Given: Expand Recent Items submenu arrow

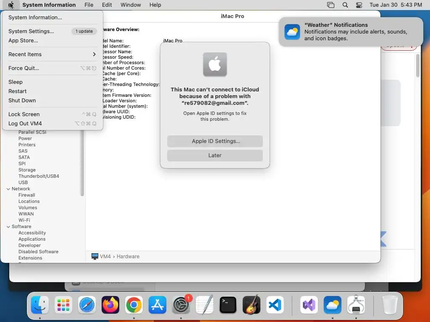Looking at the screenshot, I should pyautogui.click(x=94, y=54).
